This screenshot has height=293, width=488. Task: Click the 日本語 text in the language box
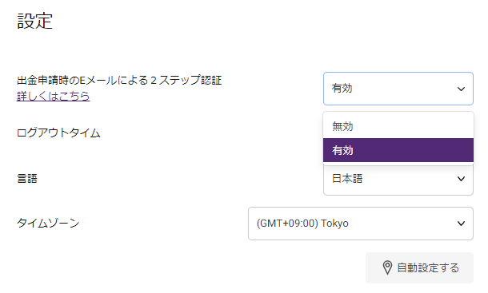click(347, 179)
